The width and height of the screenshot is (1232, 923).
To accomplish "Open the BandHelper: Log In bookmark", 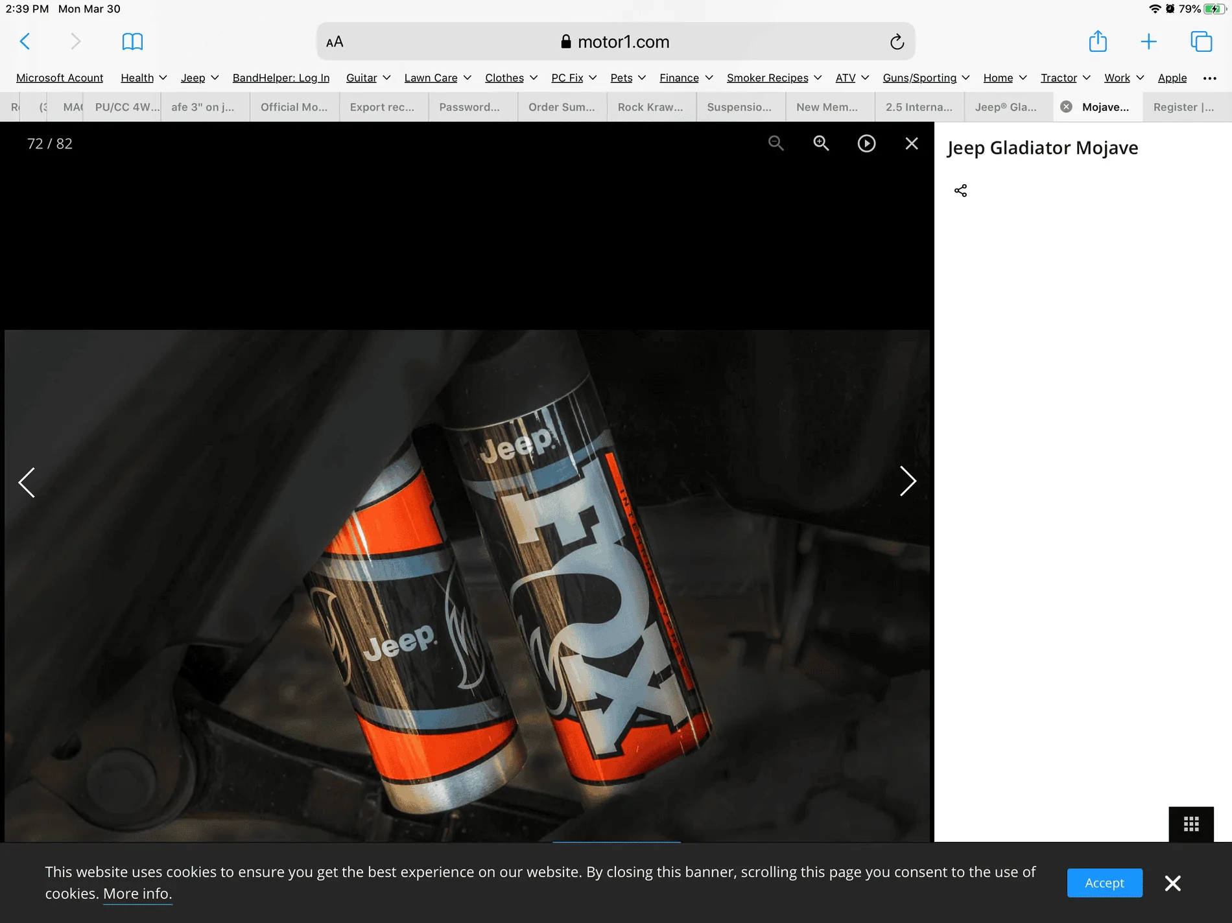I will click(281, 78).
